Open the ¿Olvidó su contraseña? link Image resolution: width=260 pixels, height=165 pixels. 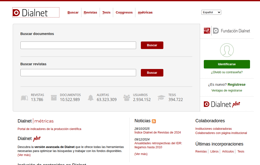(x=227, y=72)
